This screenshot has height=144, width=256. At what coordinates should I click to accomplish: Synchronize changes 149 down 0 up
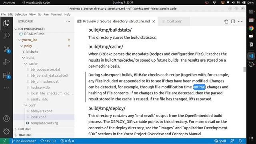pos(48,141)
